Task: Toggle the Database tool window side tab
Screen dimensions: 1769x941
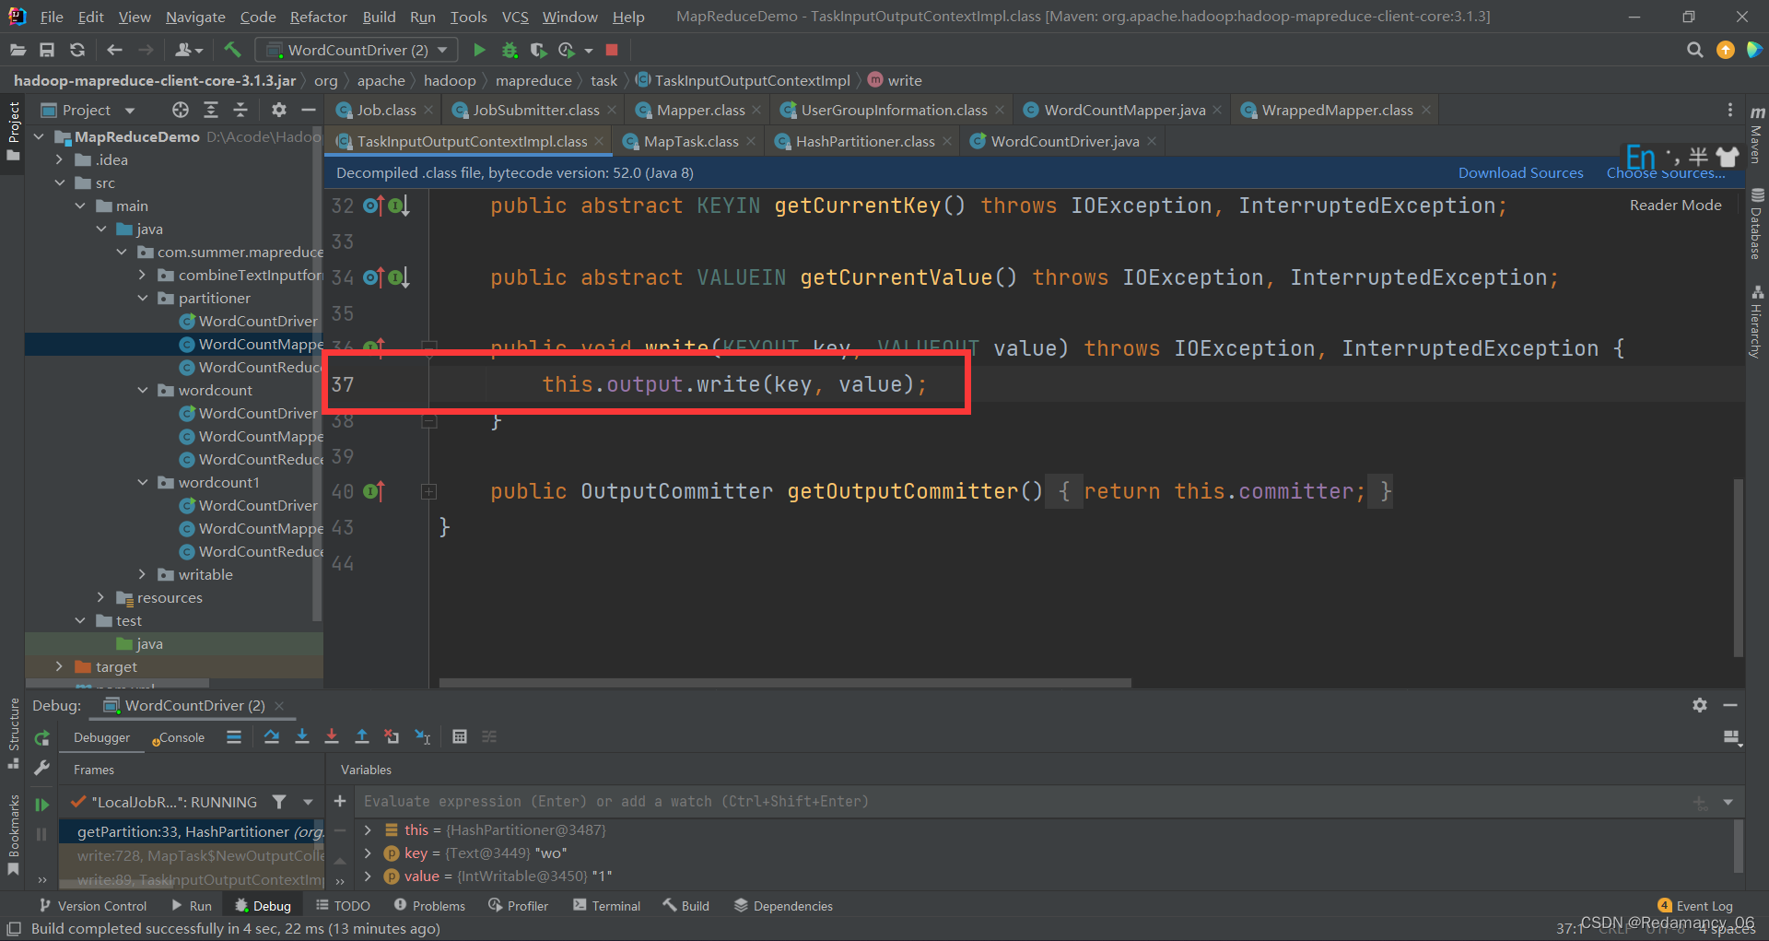Action: point(1757,224)
